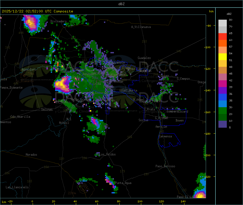Click the km unit label at bottom left
The image size is (243, 205).
pos(4,202)
